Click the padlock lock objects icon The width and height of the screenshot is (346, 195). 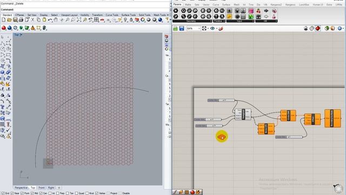pyautogui.click(x=131, y=20)
